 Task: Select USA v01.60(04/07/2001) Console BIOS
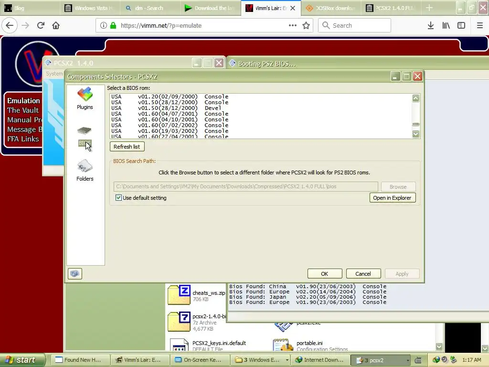(x=170, y=114)
